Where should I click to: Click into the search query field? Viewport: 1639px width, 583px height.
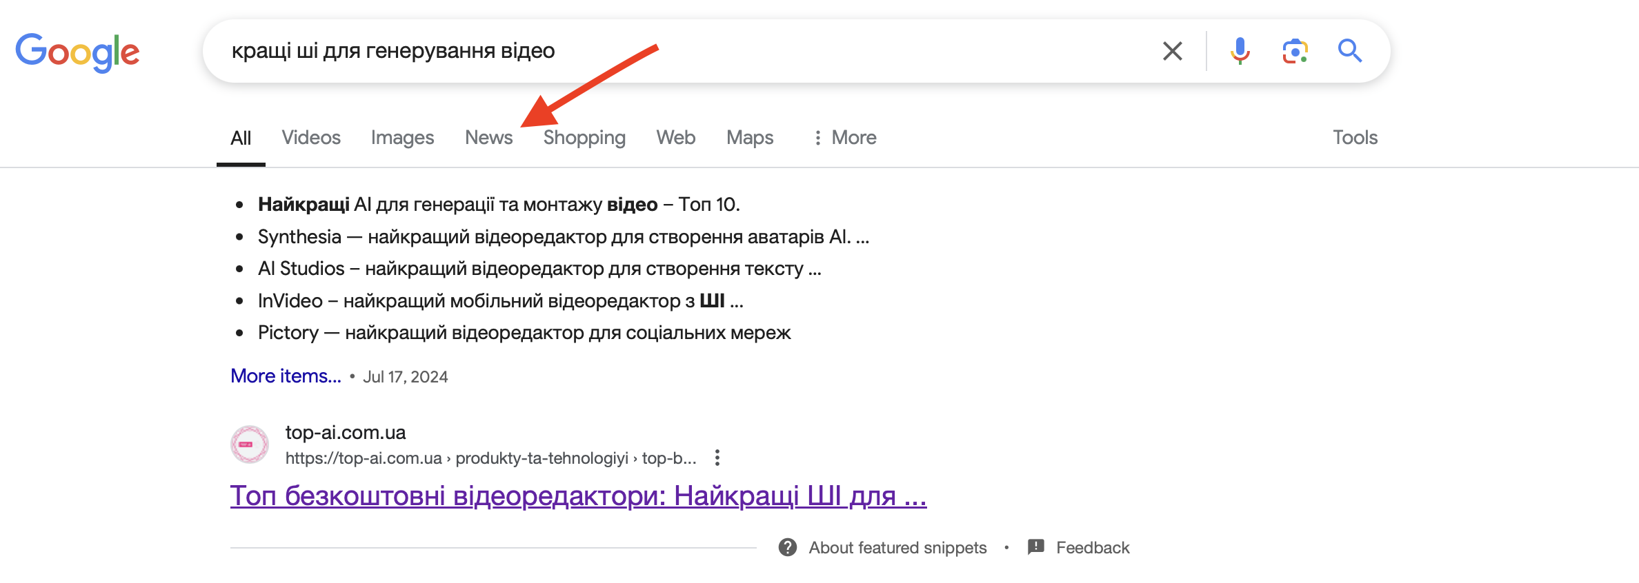pos(690,51)
